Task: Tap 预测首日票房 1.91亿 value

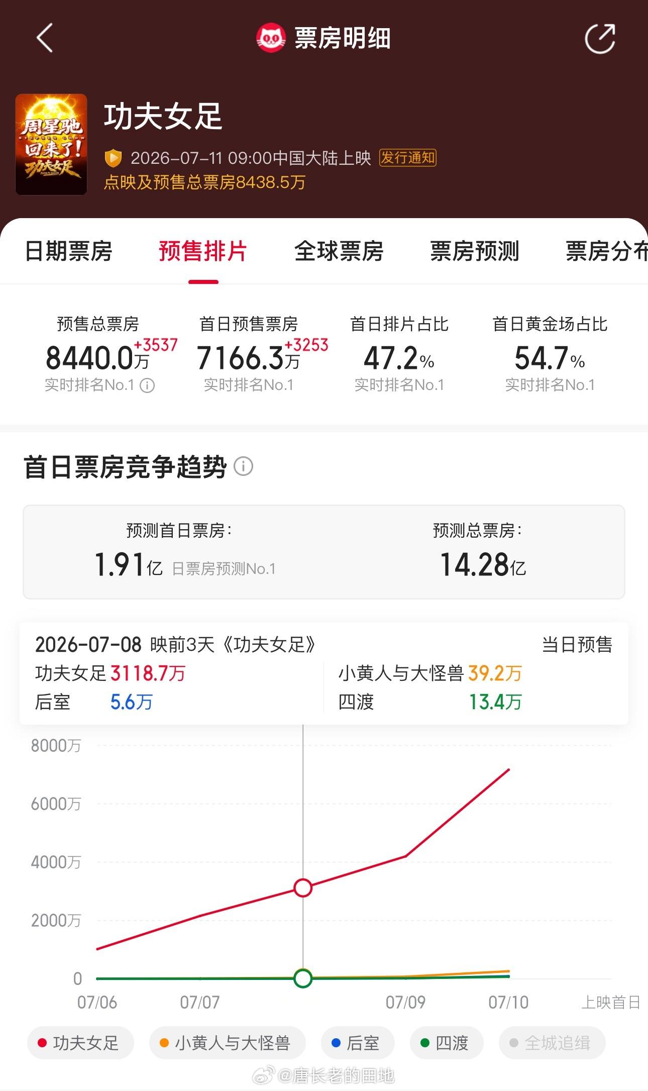Action: pyautogui.click(x=129, y=564)
